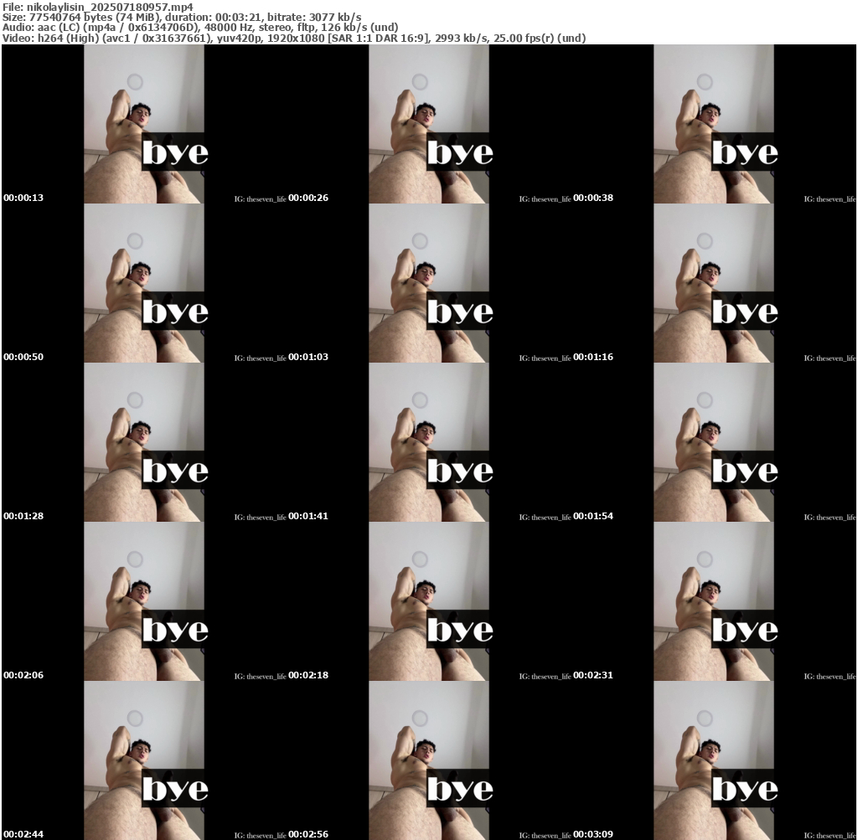The image size is (858, 840).
Task: Click the 00:00:13 timestamp label
Action: 23,198
